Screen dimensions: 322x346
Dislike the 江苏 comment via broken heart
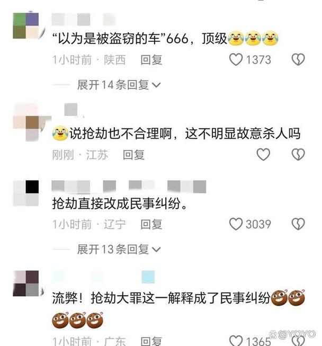(x=298, y=154)
